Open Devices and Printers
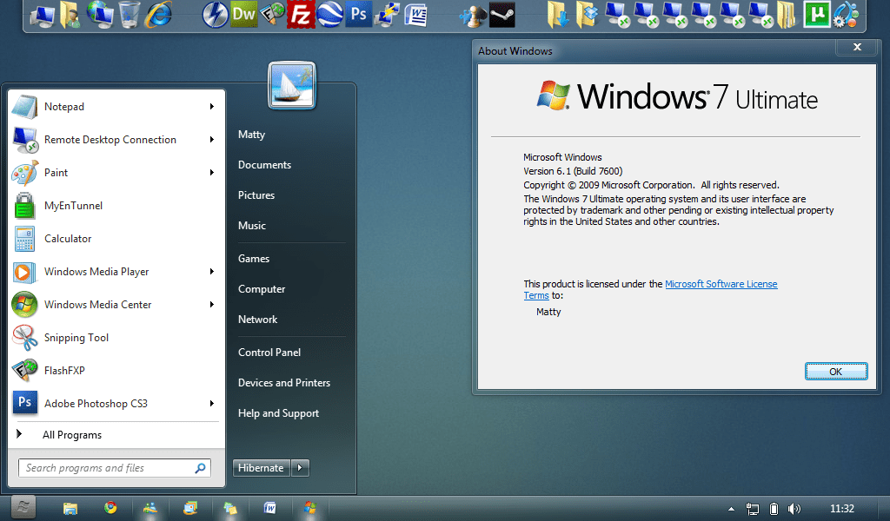 click(284, 383)
